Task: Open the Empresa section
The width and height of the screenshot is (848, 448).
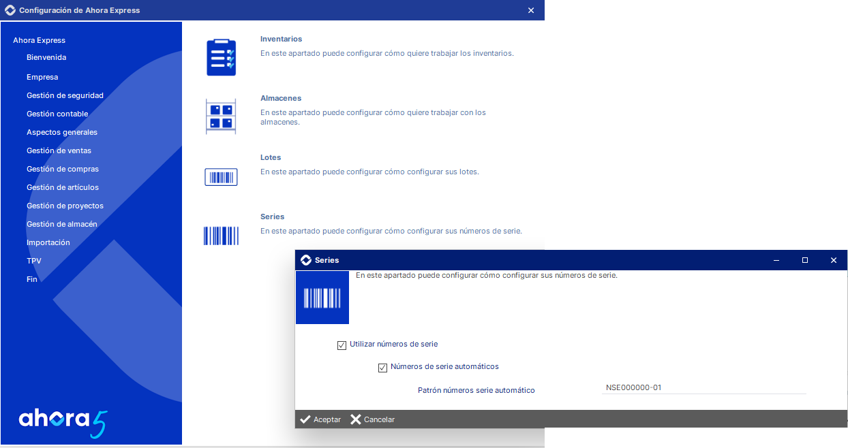Action: pyautogui.click(x=42, y=77)
